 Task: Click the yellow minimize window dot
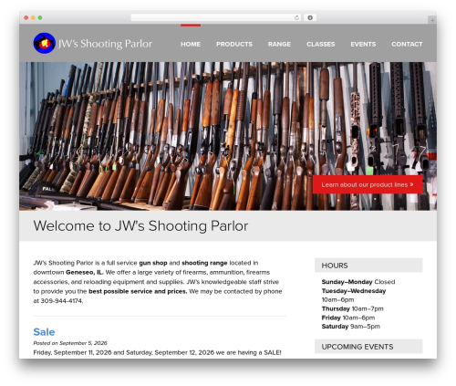click(33, 18)
